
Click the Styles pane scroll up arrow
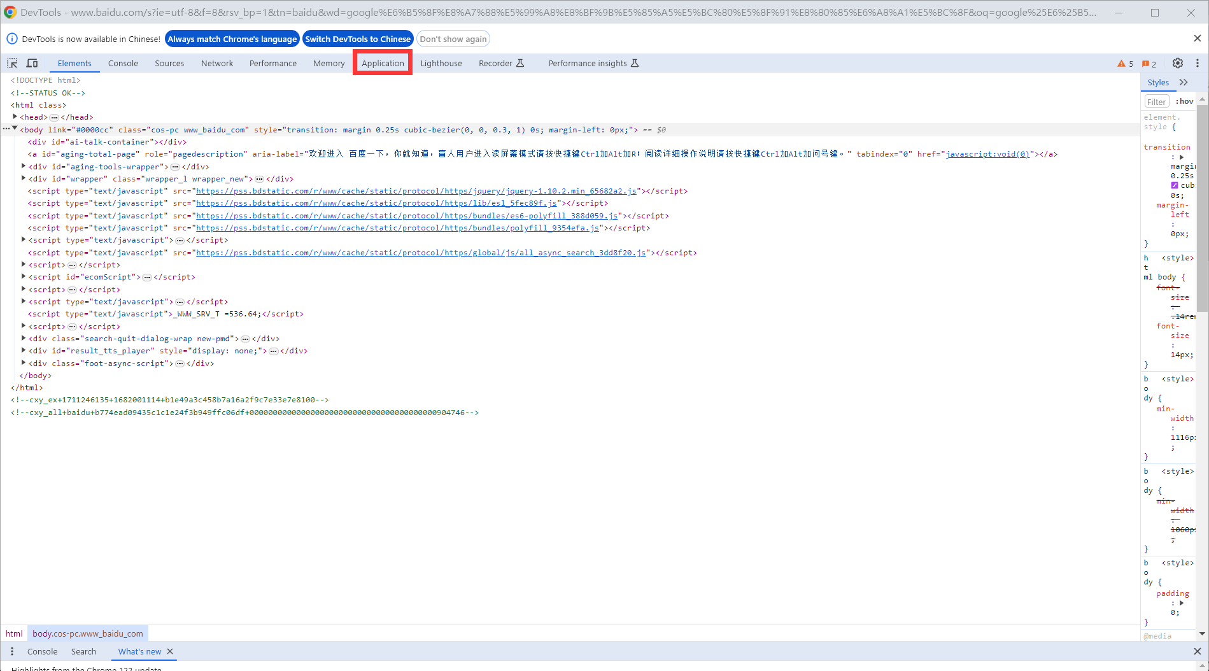click(1203, 99)
